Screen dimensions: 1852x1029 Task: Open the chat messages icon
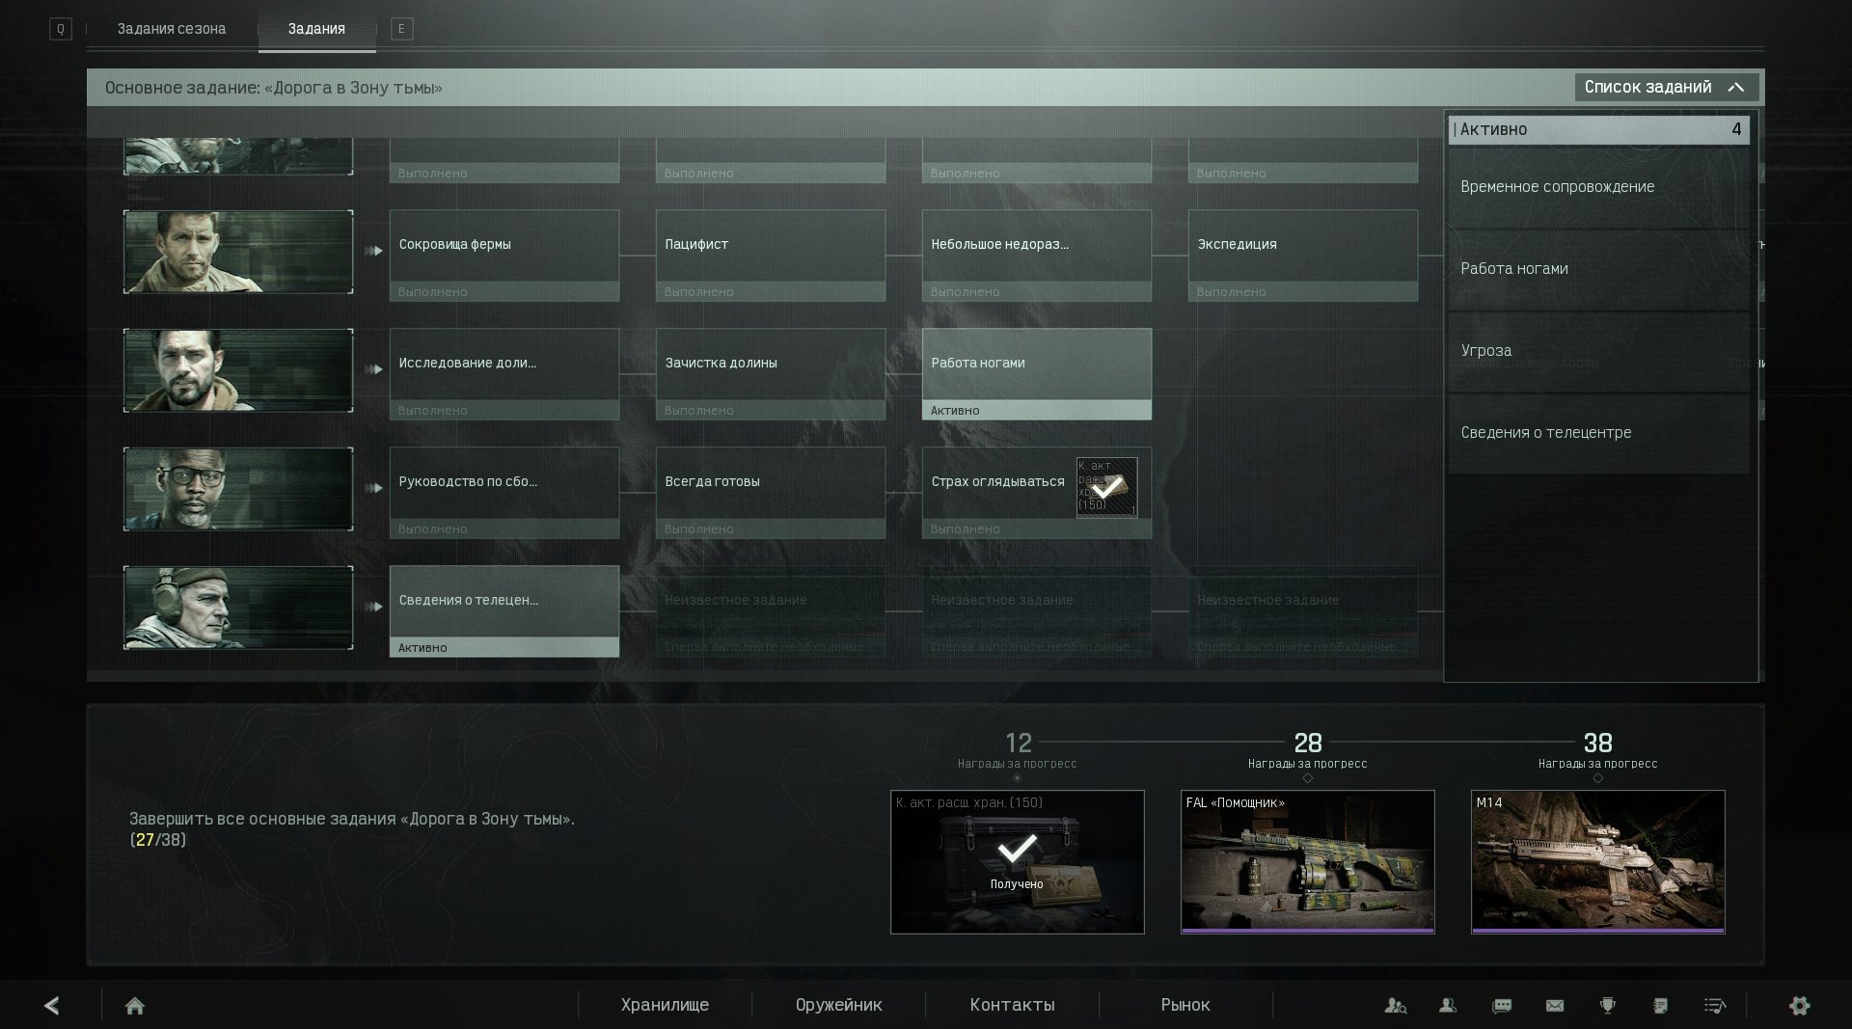(1502, 1006)
